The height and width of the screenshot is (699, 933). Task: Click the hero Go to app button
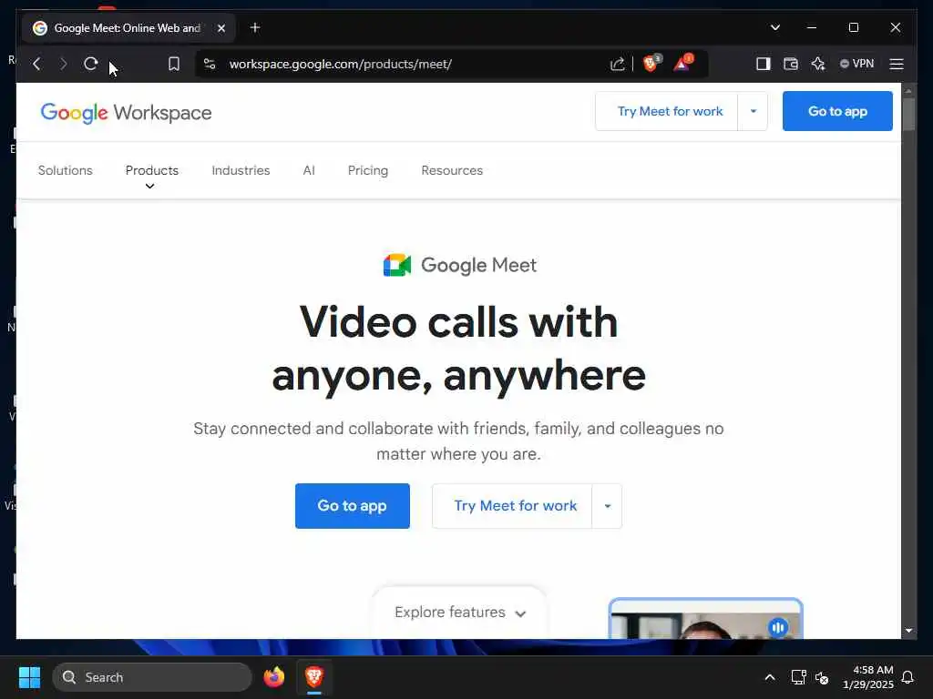point(353,506)
